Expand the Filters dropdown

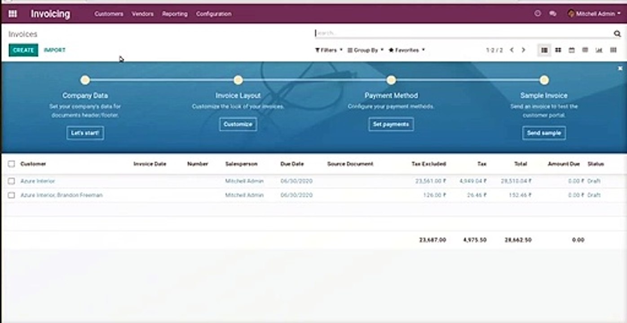(329, 50)
